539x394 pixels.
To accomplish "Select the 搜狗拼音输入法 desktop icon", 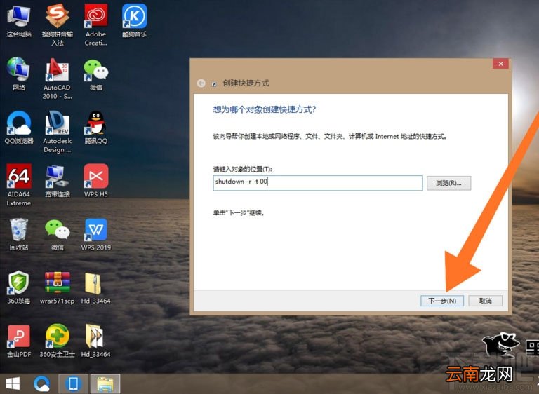I will 58,25.
